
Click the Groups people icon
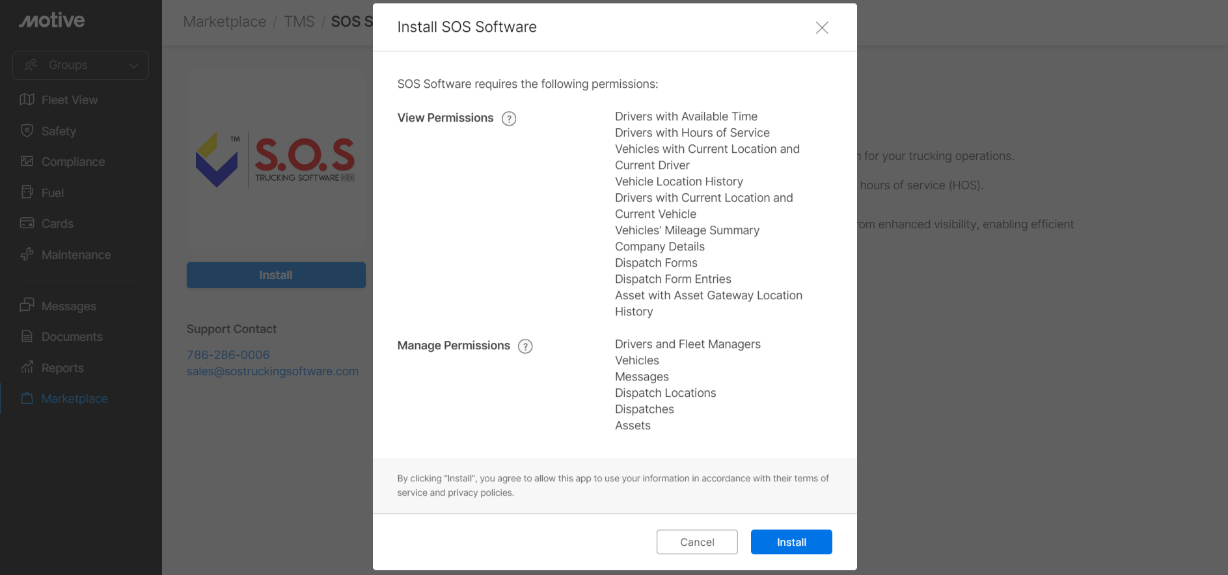[x=31, y=65]
